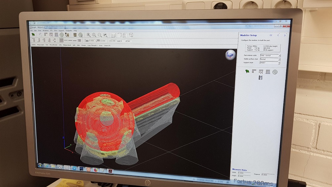Open the Visible surface style dropdown

[270, 59]
